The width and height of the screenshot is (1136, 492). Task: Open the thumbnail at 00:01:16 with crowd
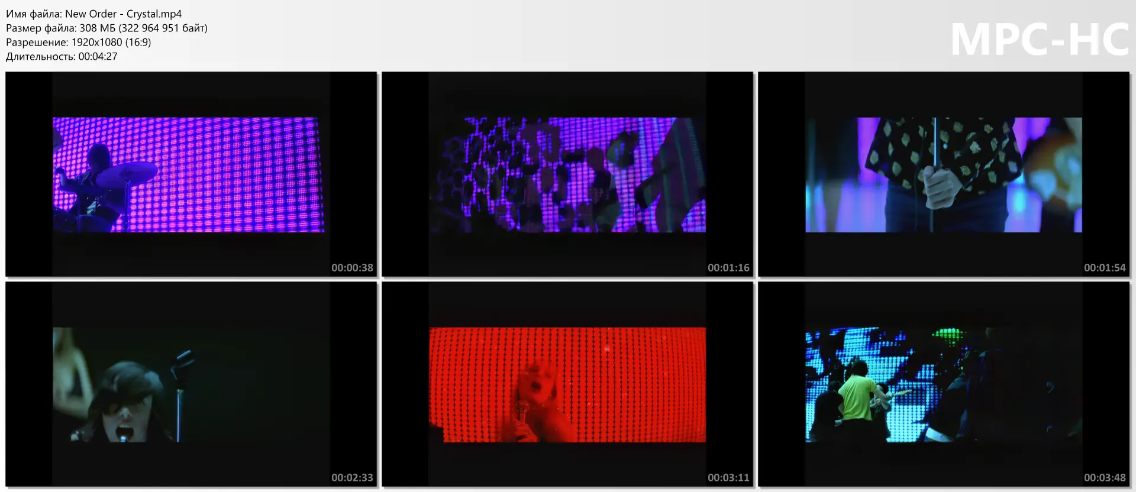coord(567,174)
